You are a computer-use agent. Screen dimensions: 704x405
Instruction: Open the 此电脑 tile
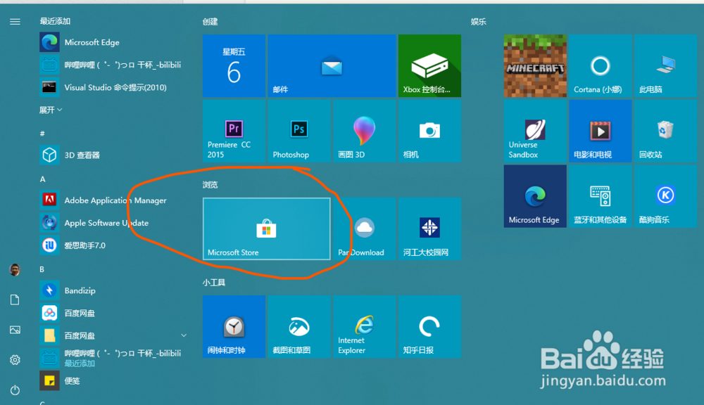665,66
